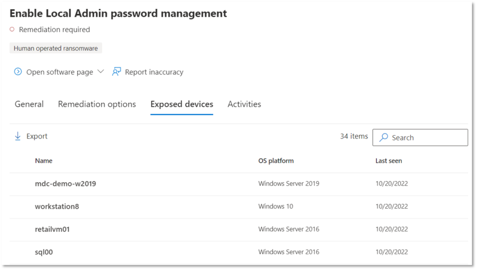Click the Export download icon
Image resolution: width=477 pixels, height=270 pixels.
point(18,136)
